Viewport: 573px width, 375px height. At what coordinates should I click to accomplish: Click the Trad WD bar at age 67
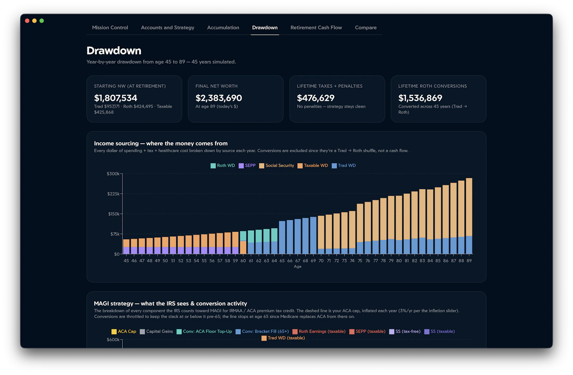[x=298, y=236]
